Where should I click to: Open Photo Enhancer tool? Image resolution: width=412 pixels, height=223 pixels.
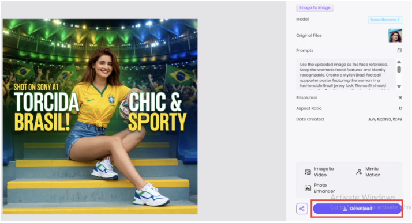click(x=320, y=188)
